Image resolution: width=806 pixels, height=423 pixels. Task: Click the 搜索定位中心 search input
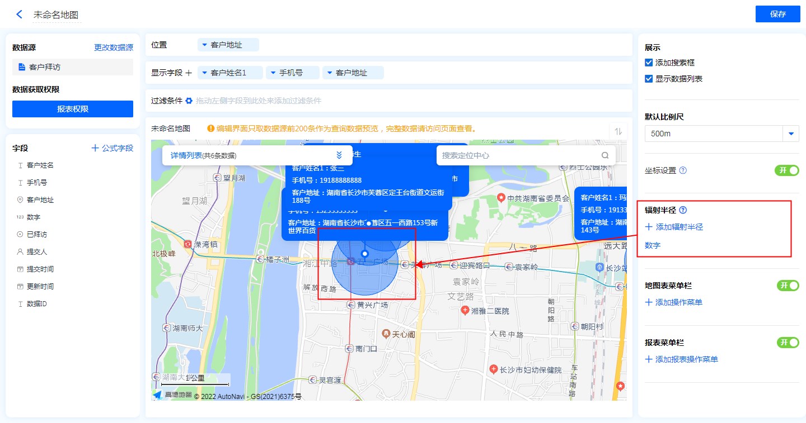click(518, 156)
